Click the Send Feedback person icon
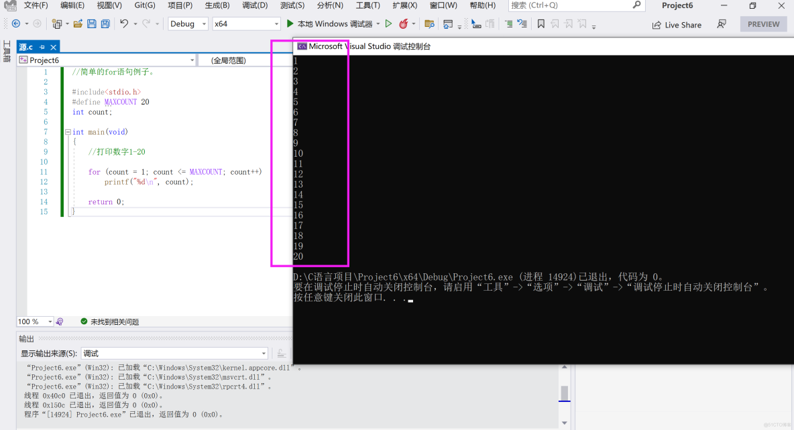The image size is (794, 430). (722, 24)
